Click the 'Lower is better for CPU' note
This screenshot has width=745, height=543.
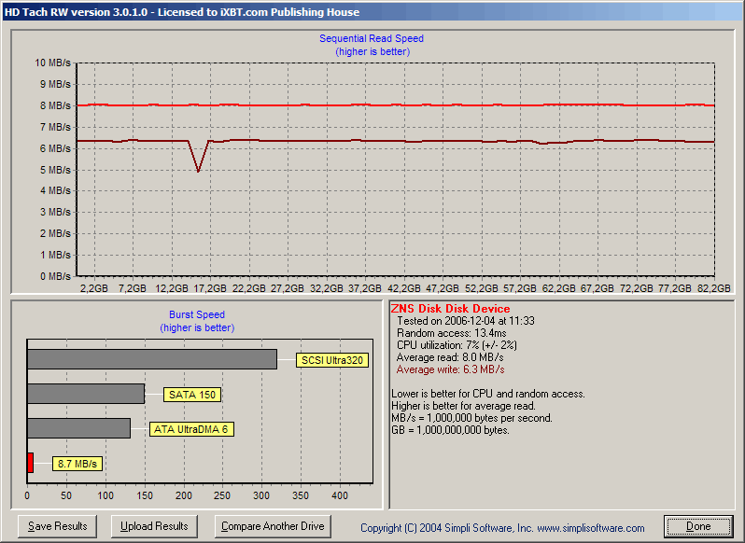488,394
